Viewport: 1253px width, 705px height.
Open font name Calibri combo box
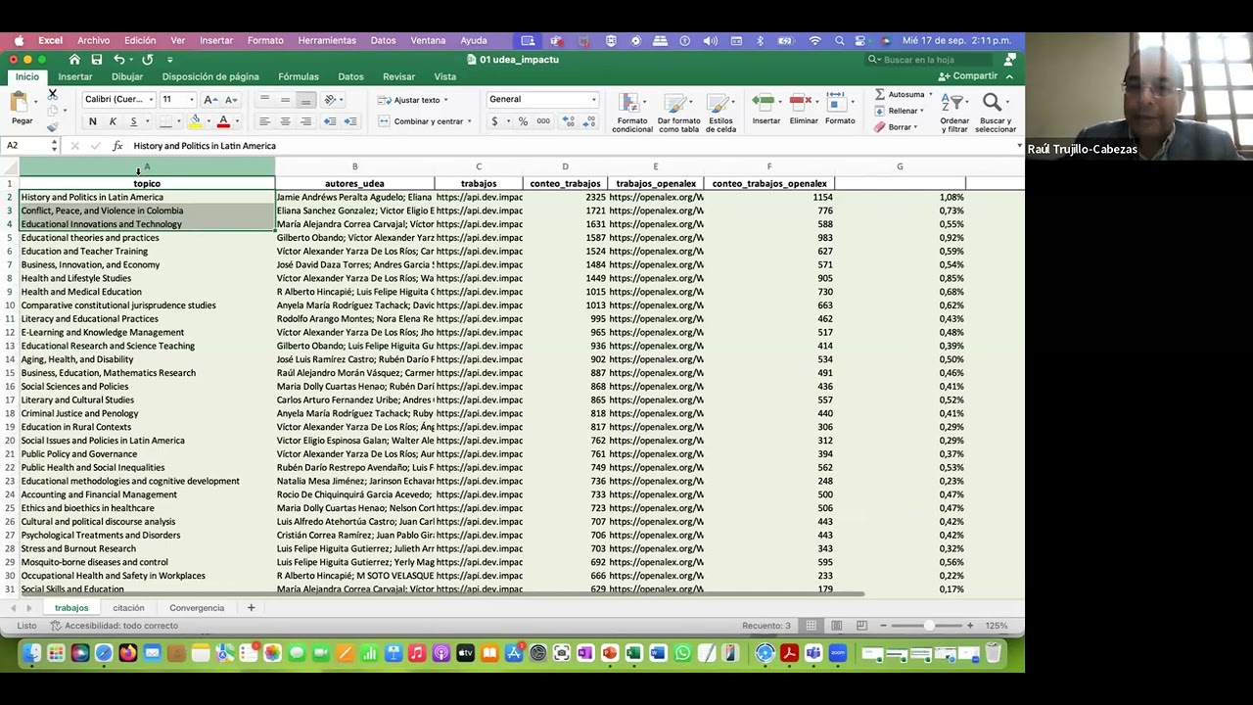point(118,99)
